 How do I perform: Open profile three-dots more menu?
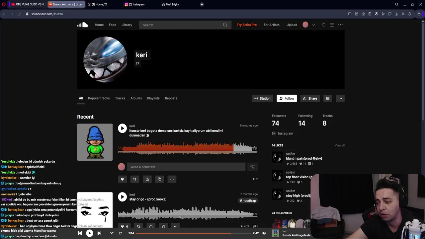pyautogui.click(x=340, y=99)
